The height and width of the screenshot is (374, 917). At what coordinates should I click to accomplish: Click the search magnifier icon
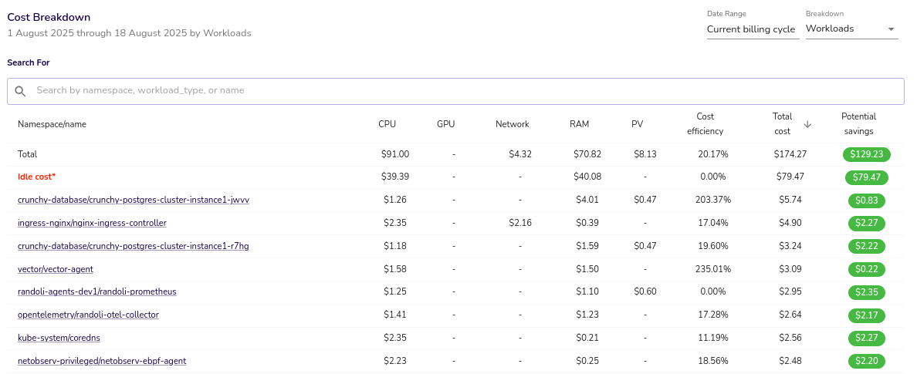click(x=21, y=91)
